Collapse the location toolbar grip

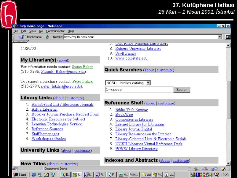[13, 37]
